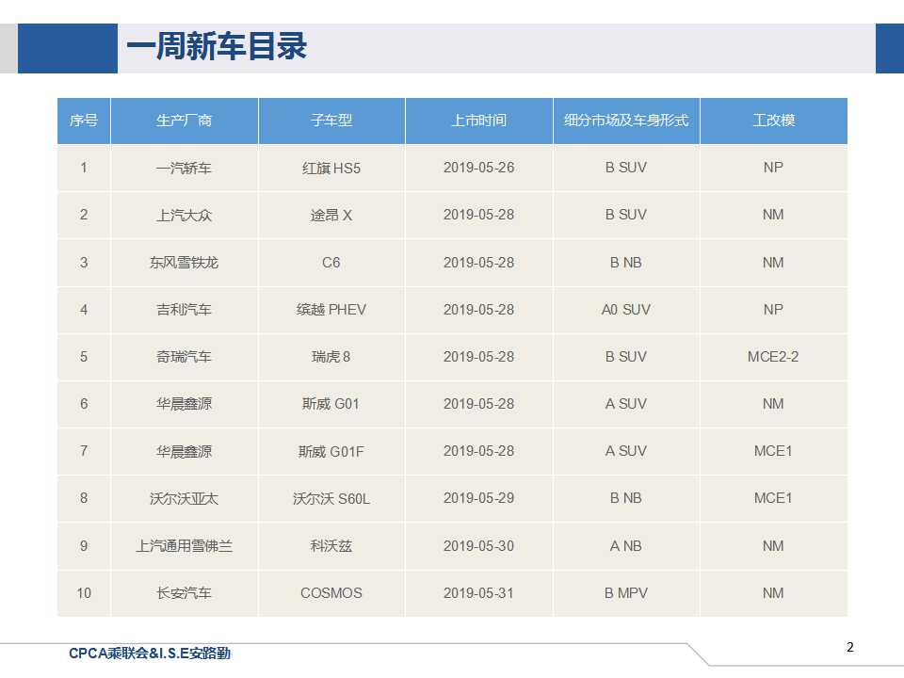Click the MCE1 cell in 斯威 G01F row
Image resolution: width=904 pixels, height=678 pixels.
(774, 451)
